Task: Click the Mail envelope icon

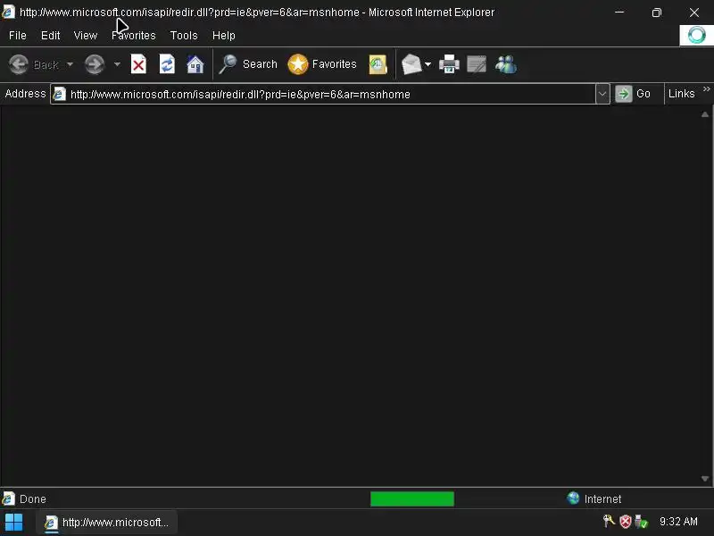Action: [411, 64]
